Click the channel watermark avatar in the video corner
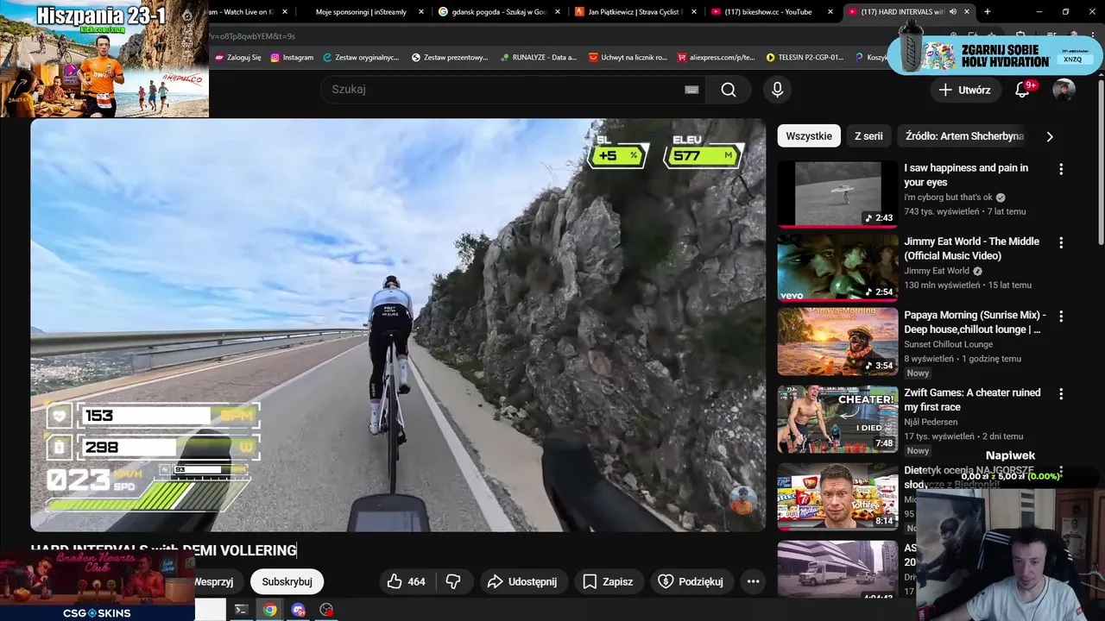The width and height of the screenshot is (1105, 621). point(742,500)
